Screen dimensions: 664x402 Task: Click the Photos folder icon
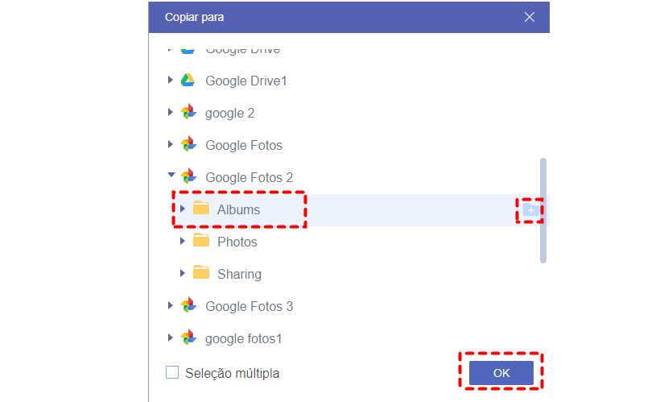pos(201,241)
